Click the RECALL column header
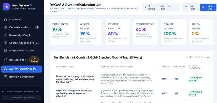The width and height of the screenshot is (217, 103). coord(166,67)
